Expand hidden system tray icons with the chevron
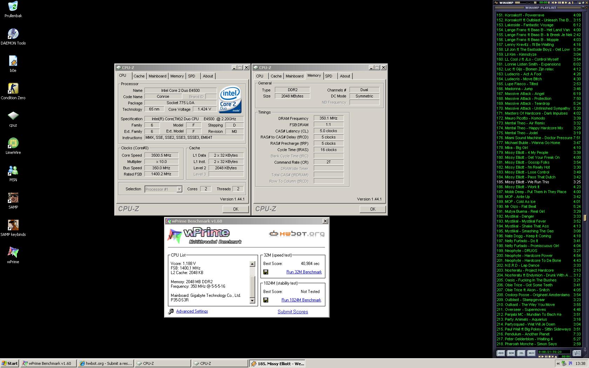The image size is (589, 368). pyautogui.click(x=558, y=363)
